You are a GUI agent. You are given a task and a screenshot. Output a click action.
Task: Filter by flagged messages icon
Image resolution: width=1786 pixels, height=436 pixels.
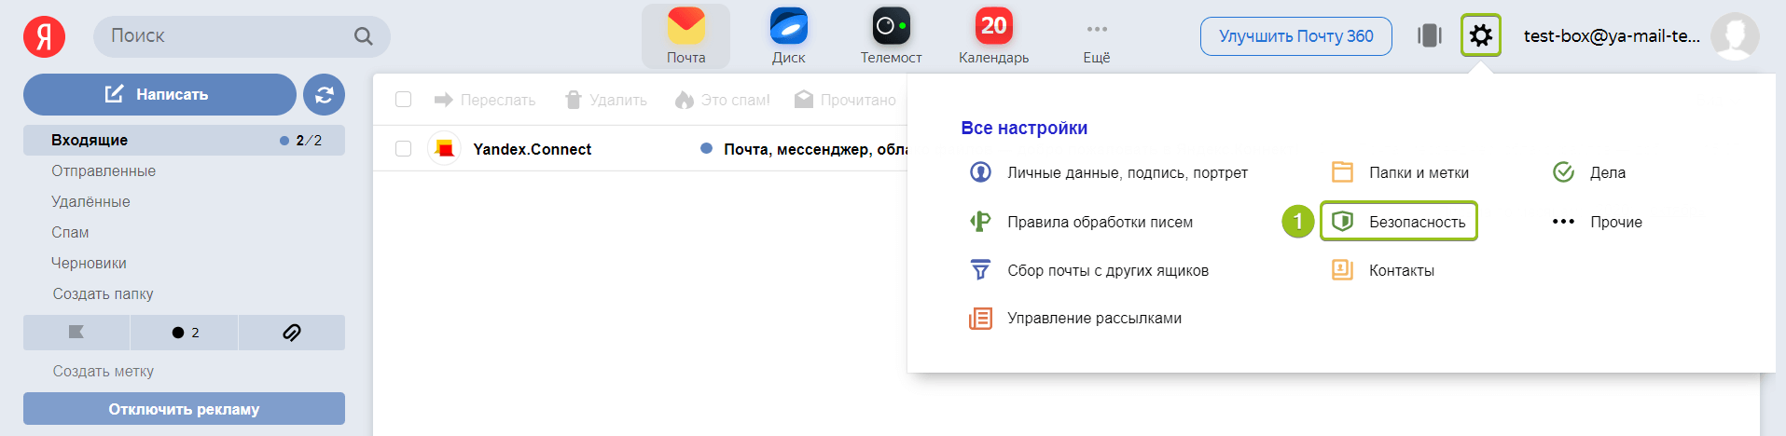[x=76, y=333]
